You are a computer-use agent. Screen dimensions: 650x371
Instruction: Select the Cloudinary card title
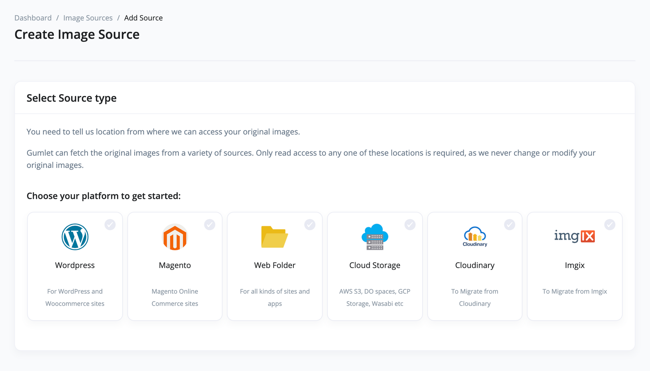coord(475,265)
